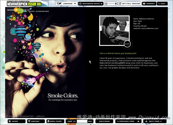Viewport: 173px width, 125px height.
Task: Mute sound with volume speaker icon
Action: pyautogui.click(x=106, y=4)
